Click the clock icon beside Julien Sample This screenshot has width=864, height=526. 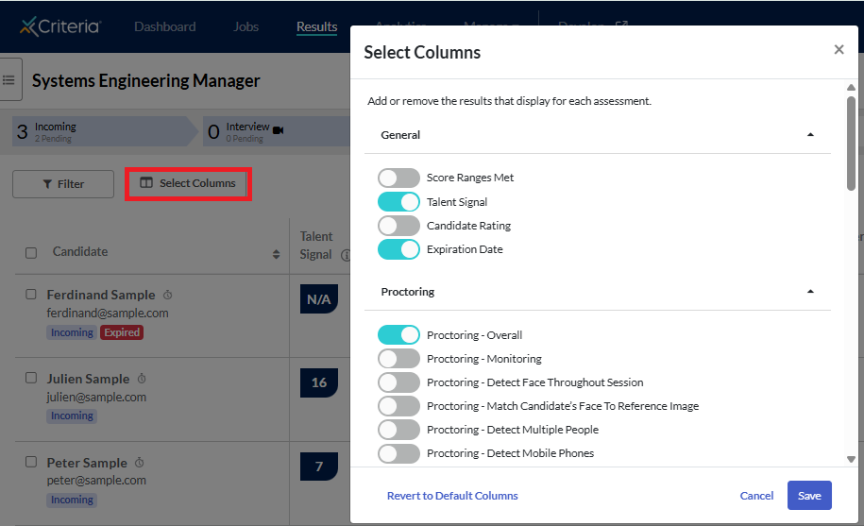(141, 379)
